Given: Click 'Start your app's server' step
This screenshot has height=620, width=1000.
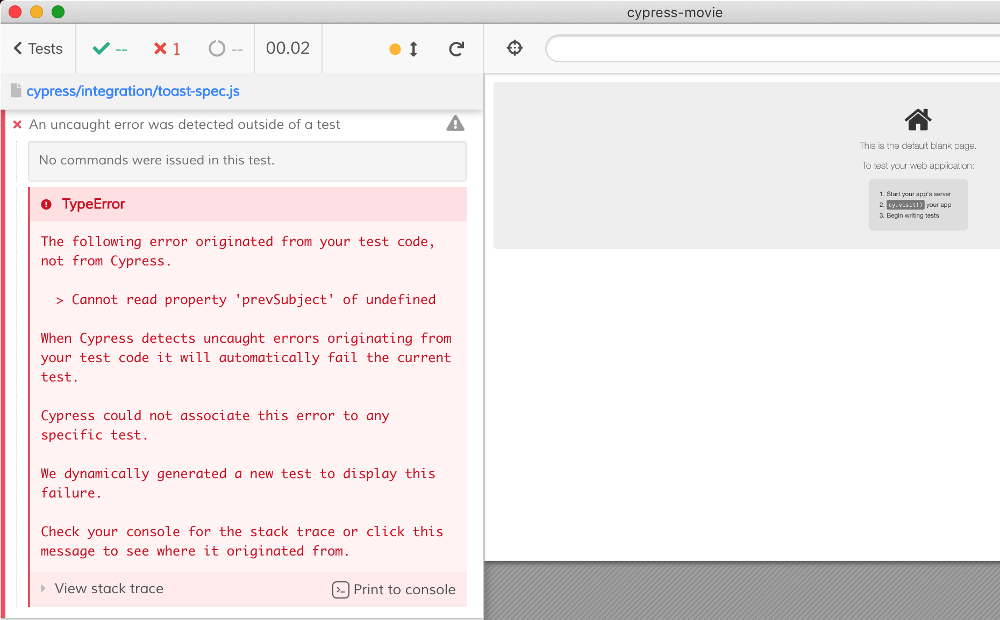Looking at the screenshot, I should click(919, 194).
